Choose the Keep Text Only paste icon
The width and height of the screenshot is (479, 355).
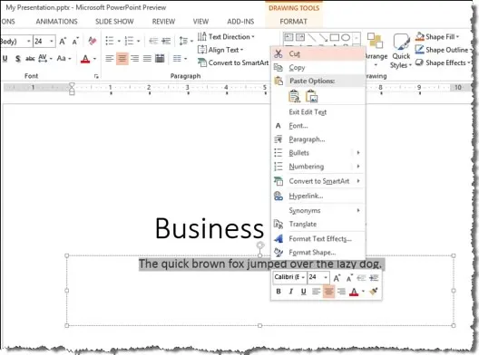[x=294, y=96]
